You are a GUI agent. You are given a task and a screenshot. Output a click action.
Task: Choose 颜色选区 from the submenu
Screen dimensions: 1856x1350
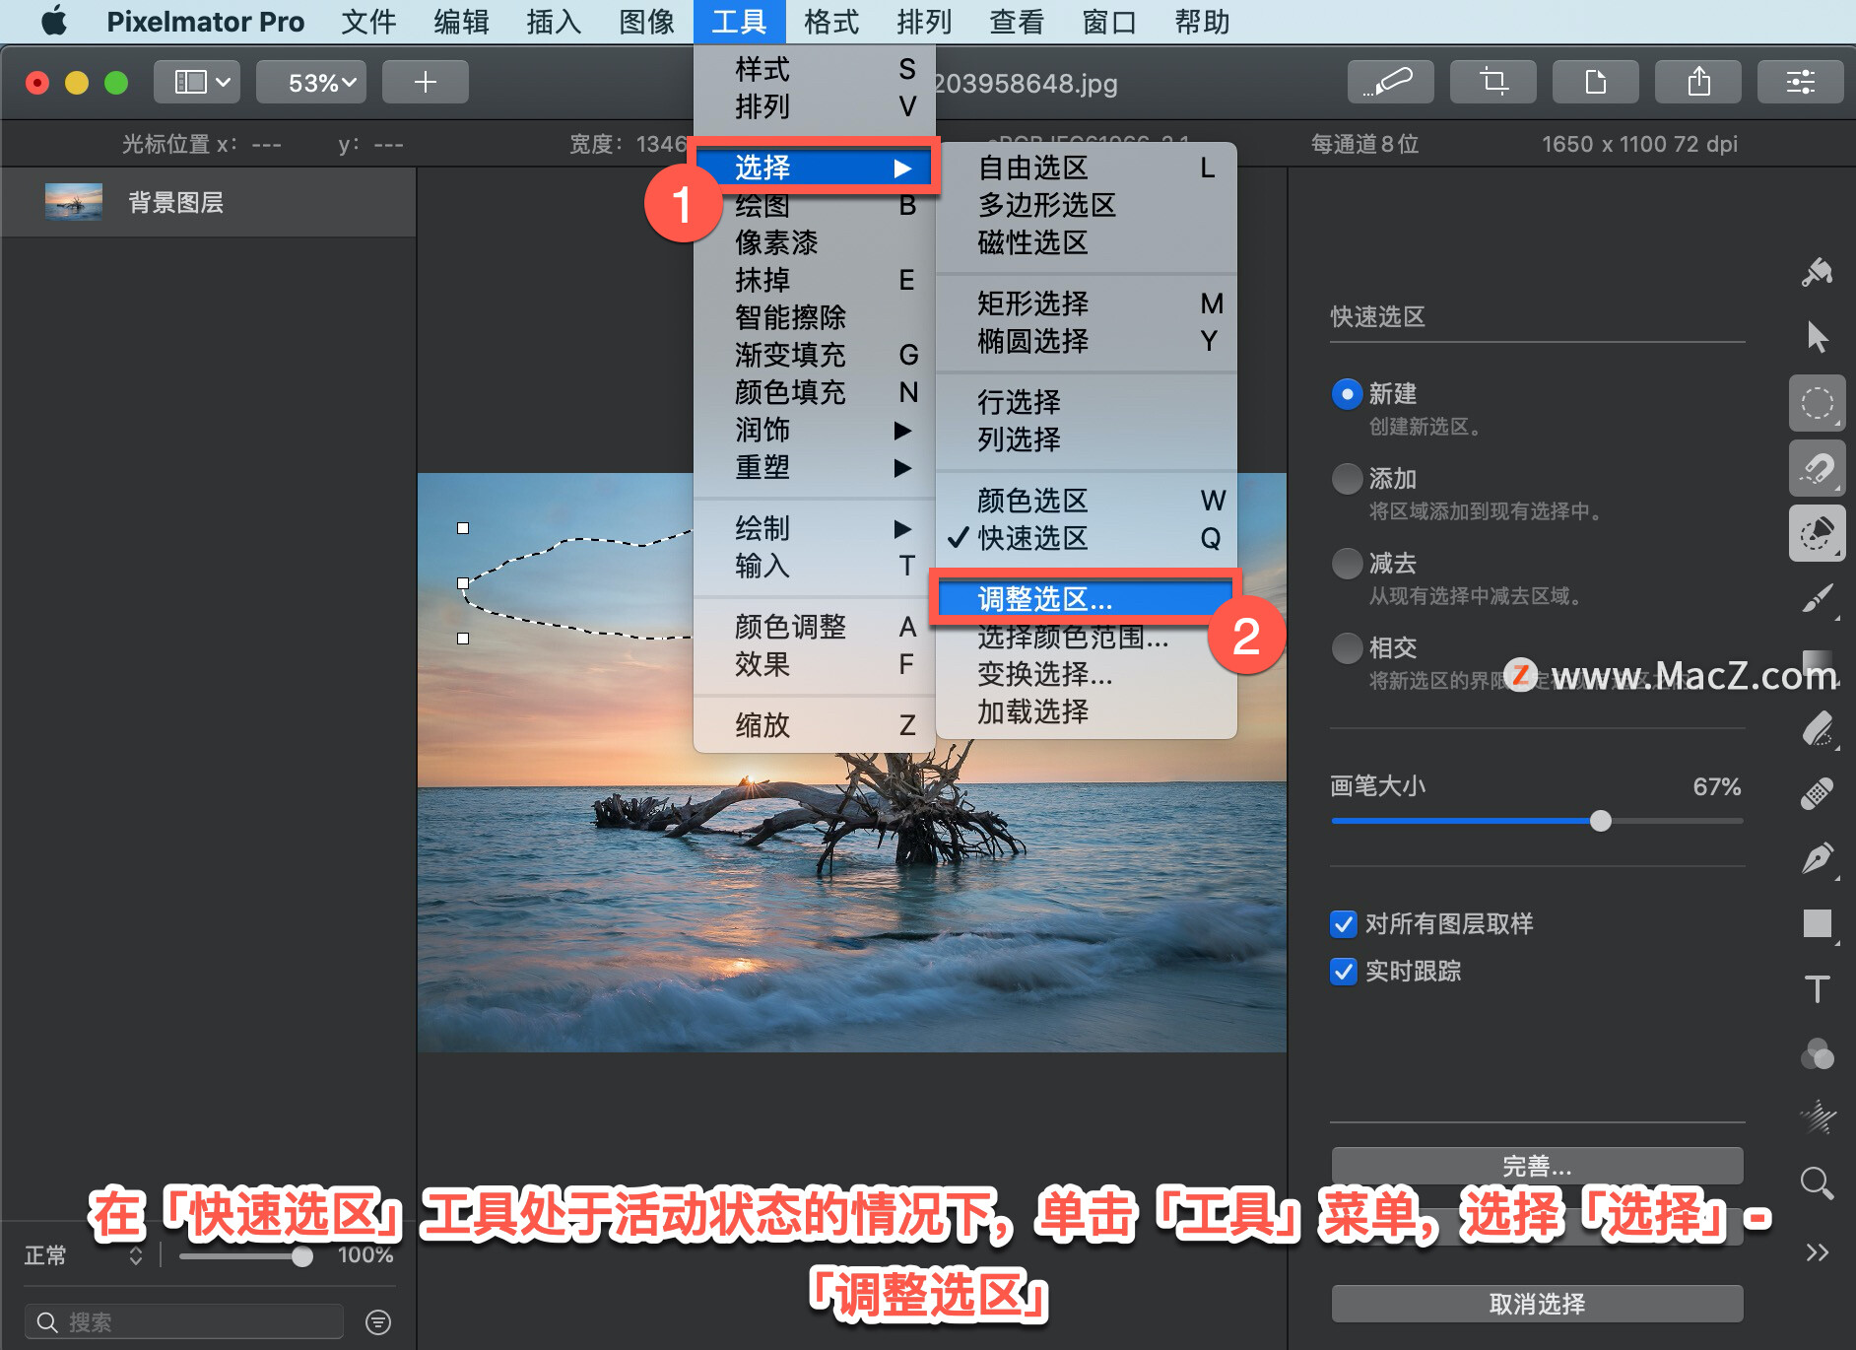tap(1086, 501)
